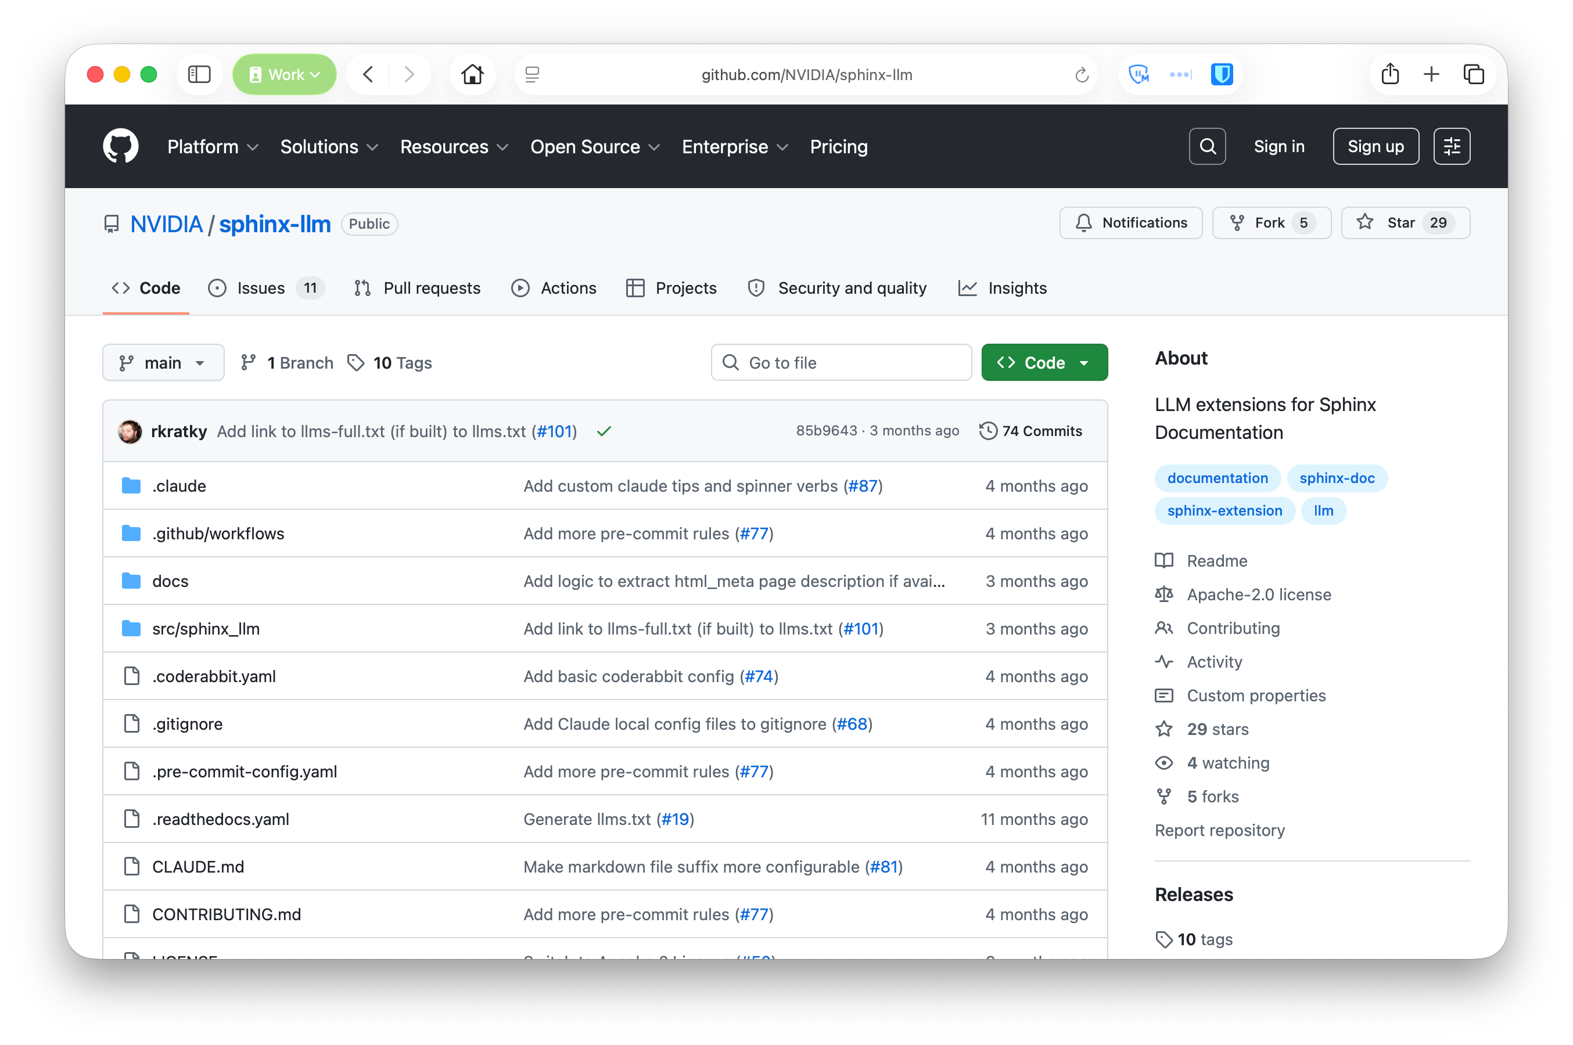Switch to the Issues tab
The width and height of the screenshot is (1573, 1045).
pyautogui.click(x=266, y=288)
